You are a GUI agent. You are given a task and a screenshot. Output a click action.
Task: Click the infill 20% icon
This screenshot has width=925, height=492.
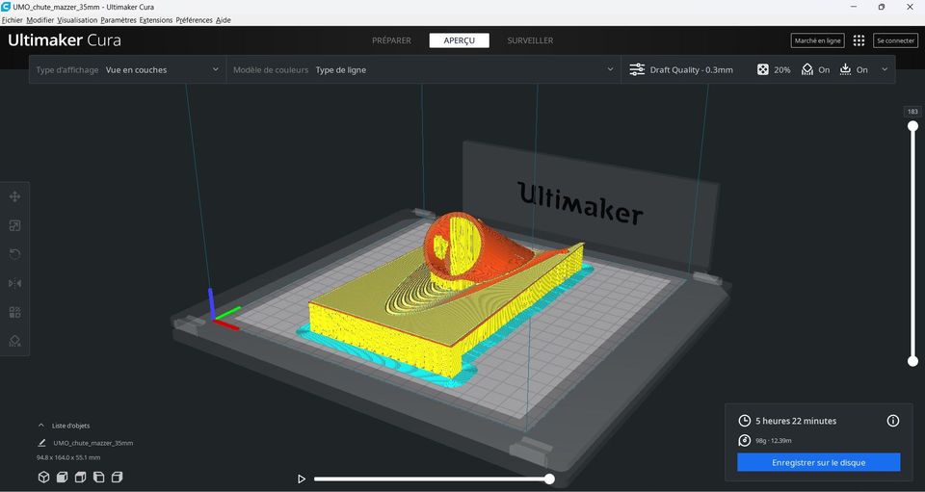(763, 69)
